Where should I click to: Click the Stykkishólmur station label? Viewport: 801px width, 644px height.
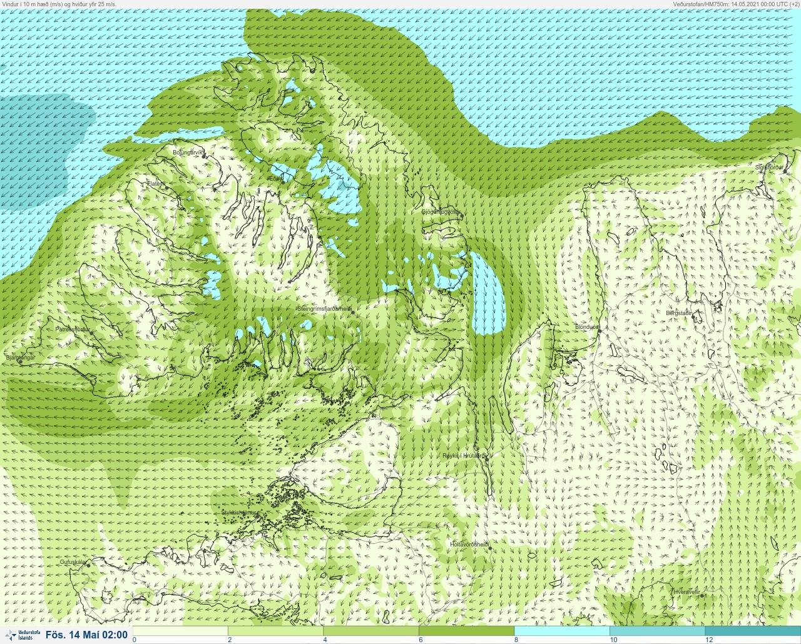(x=240, y=512)
